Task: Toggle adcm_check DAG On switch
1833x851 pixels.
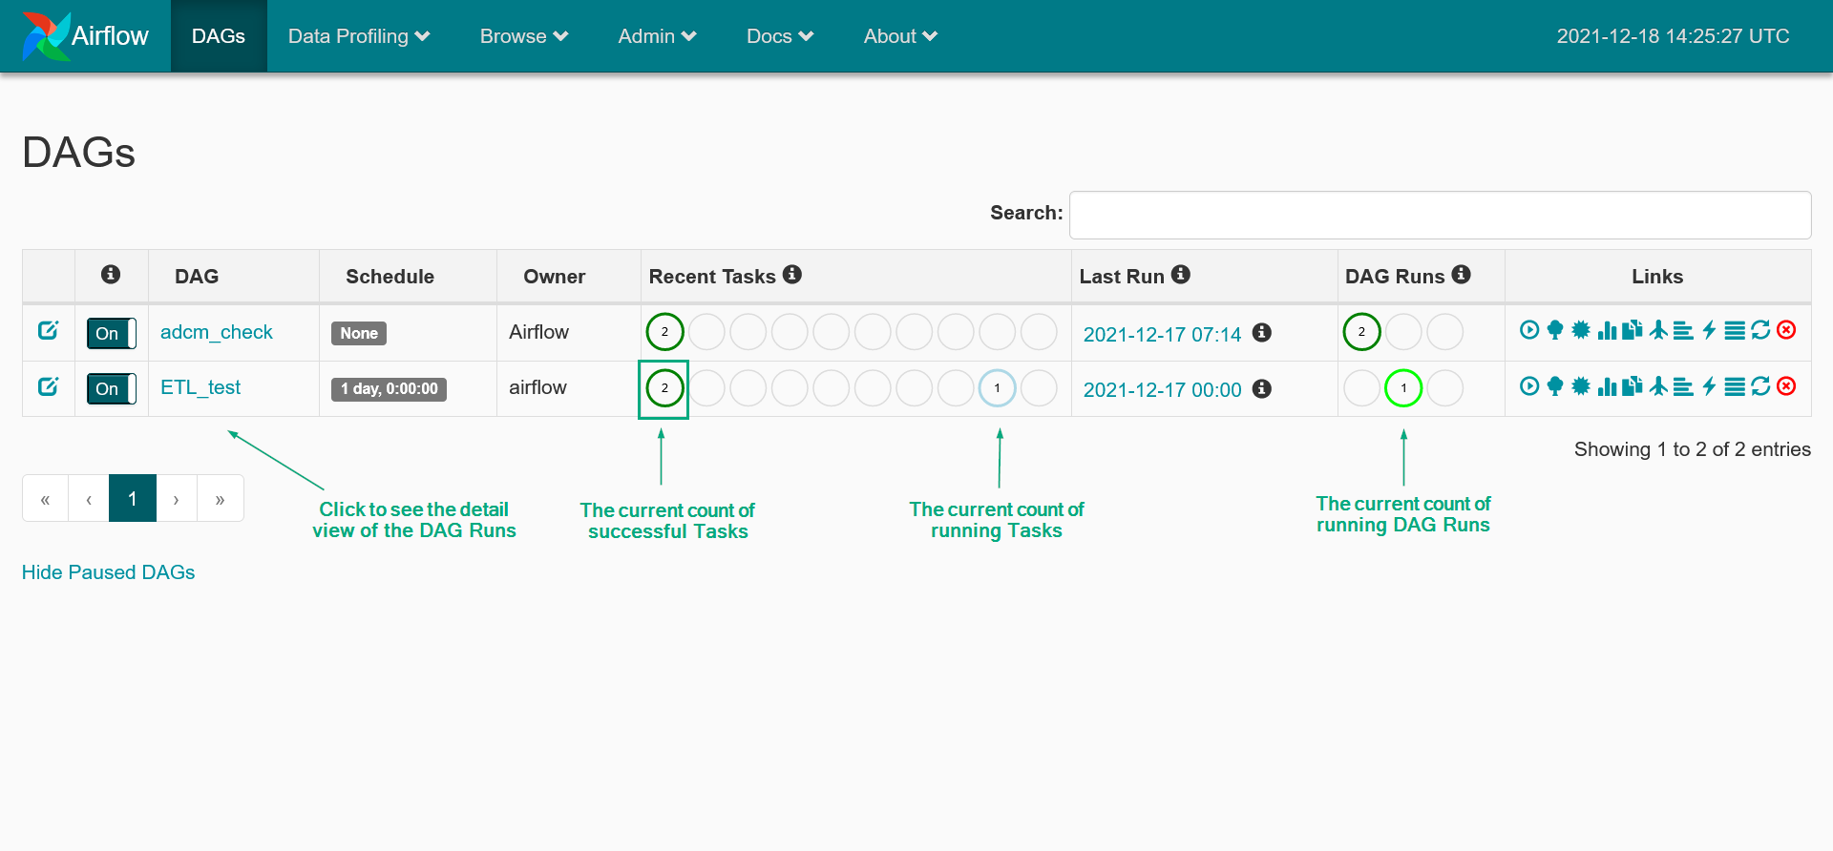Action: coord(111,333)
